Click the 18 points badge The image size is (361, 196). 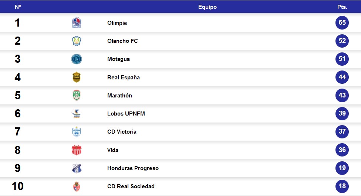(342, 186)
